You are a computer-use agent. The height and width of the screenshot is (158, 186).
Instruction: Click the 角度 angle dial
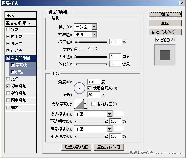[79, 88]
